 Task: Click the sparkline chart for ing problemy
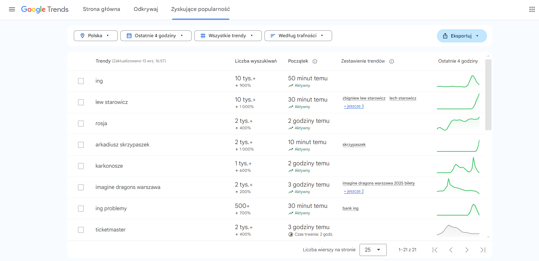click(458, 209)
